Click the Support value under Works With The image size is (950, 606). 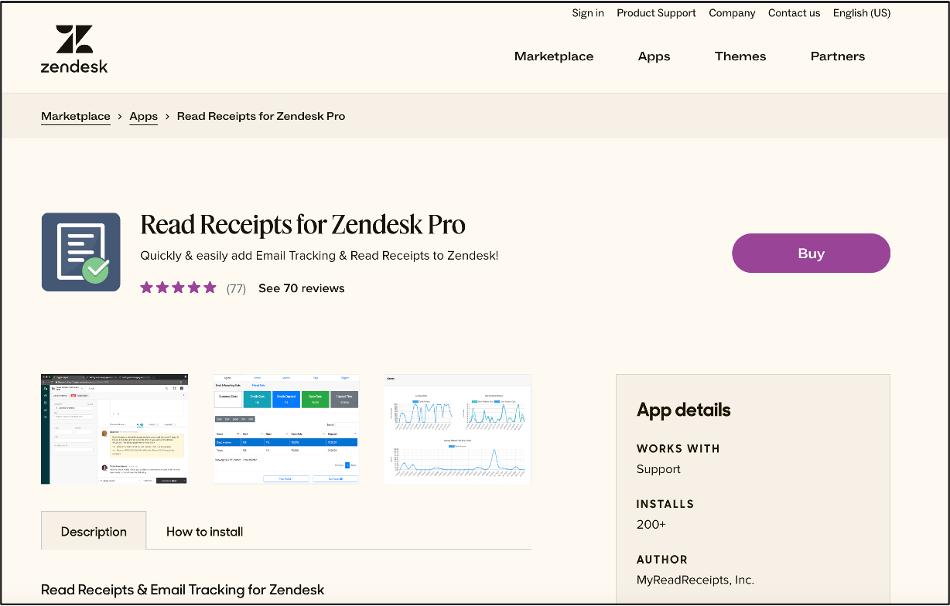click(x=658, y=469)
